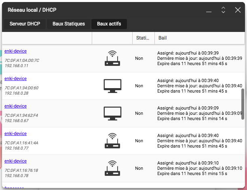Image resolution: width=247 pixels, height=190 pixels.
Task: Open enki-device link for 192.168.0.67
Action: click(x=15, y=106)
